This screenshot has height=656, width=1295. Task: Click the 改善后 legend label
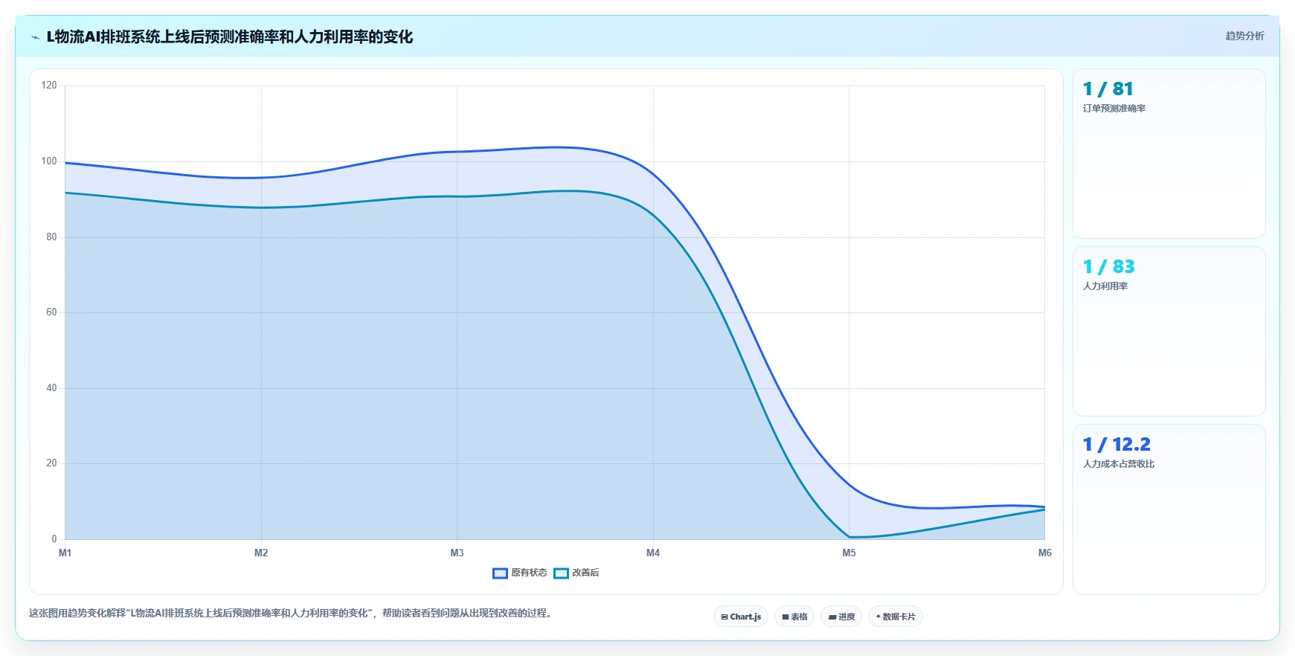coord(585,573)
